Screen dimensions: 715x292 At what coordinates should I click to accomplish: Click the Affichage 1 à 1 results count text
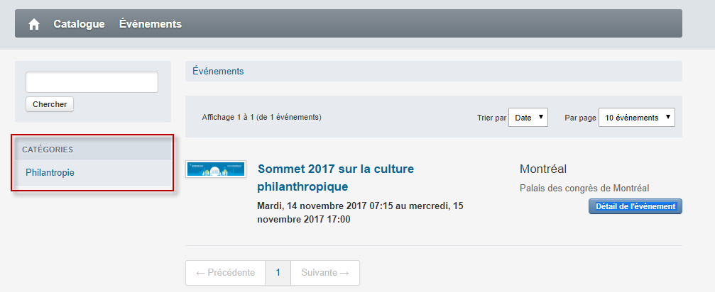click(x=262, y=118)
